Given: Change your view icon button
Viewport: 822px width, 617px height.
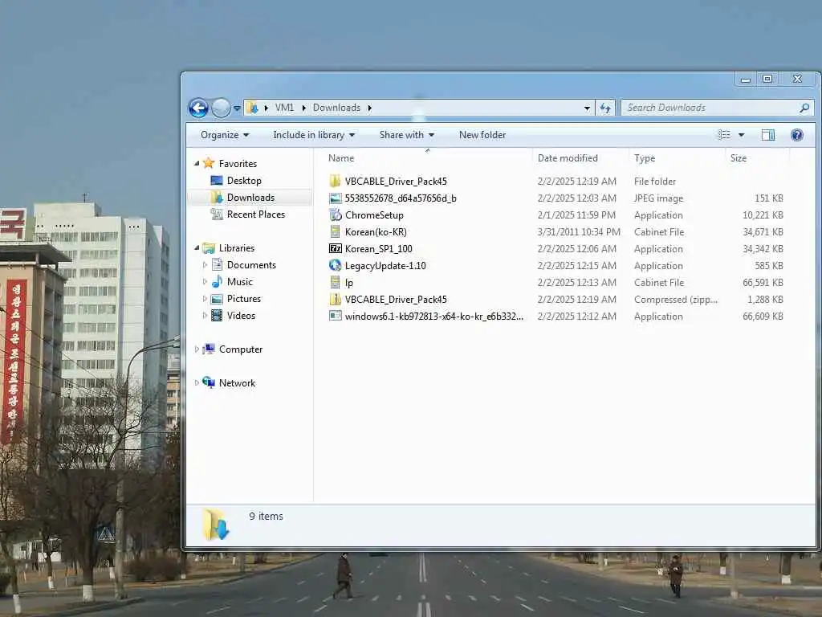Looking at the screenshot, I should pyautogui.click(x=724, y=135).
